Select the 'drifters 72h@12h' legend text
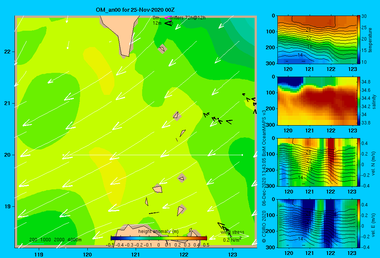 point(187,18)
